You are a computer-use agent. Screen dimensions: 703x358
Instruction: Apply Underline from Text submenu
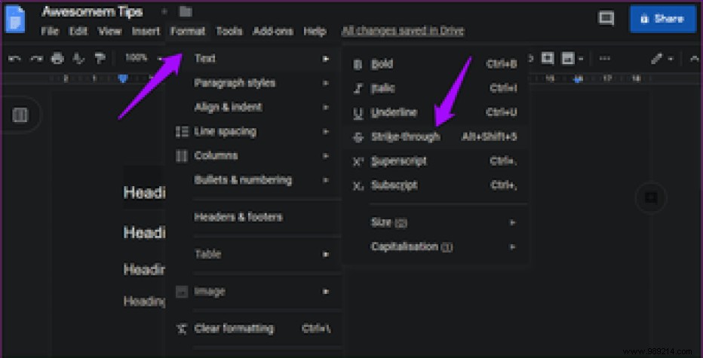(435, 112)
